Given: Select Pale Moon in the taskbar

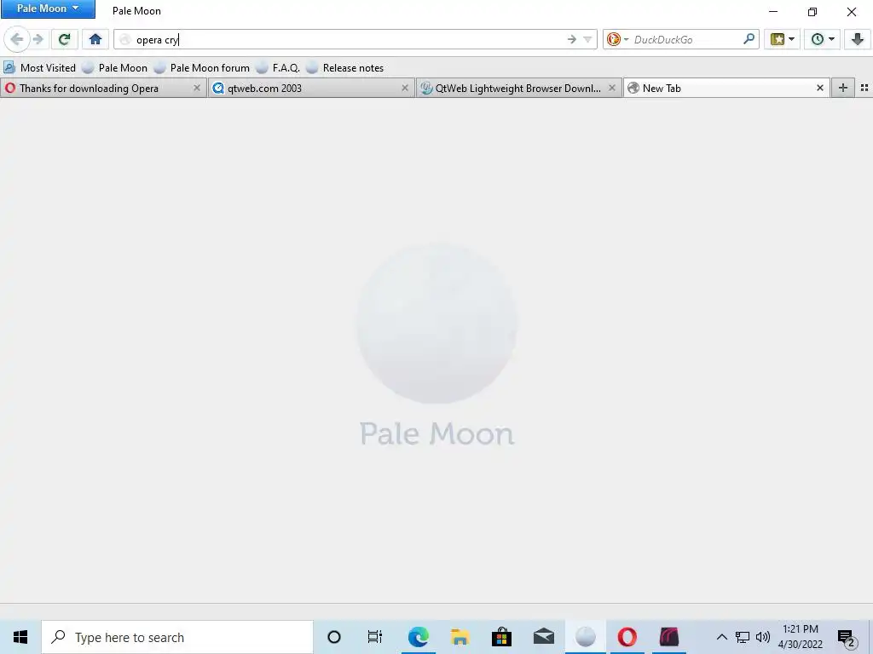Looking at the screenshot, I should [585, 637].
